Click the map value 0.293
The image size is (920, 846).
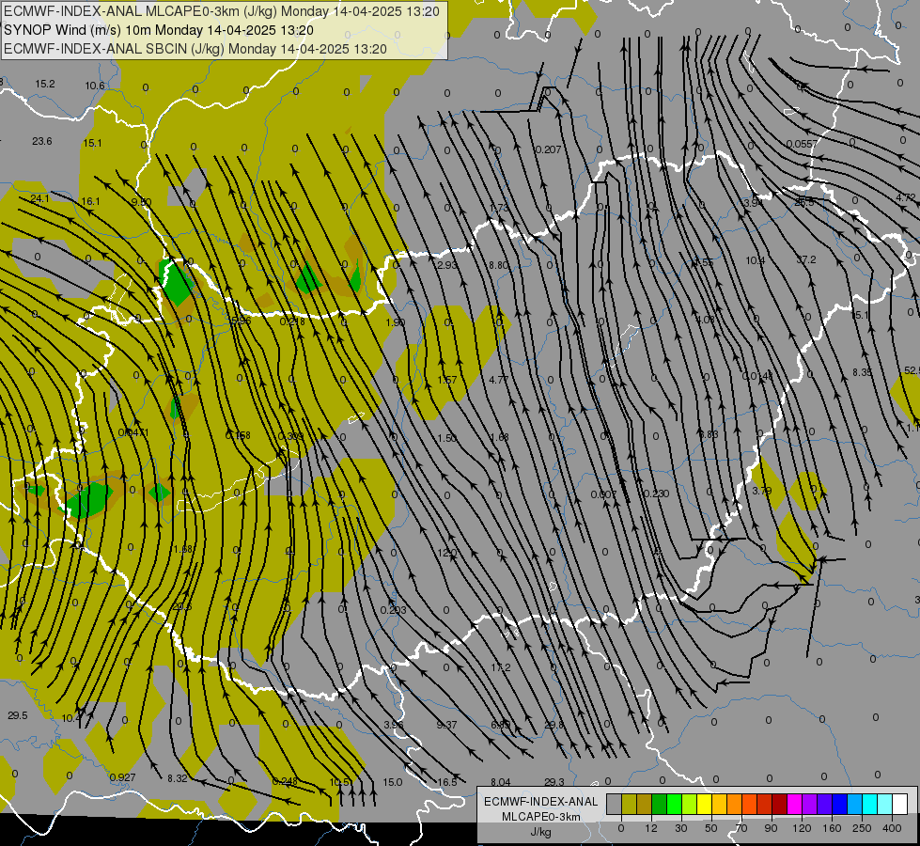(x=393, y=610)
